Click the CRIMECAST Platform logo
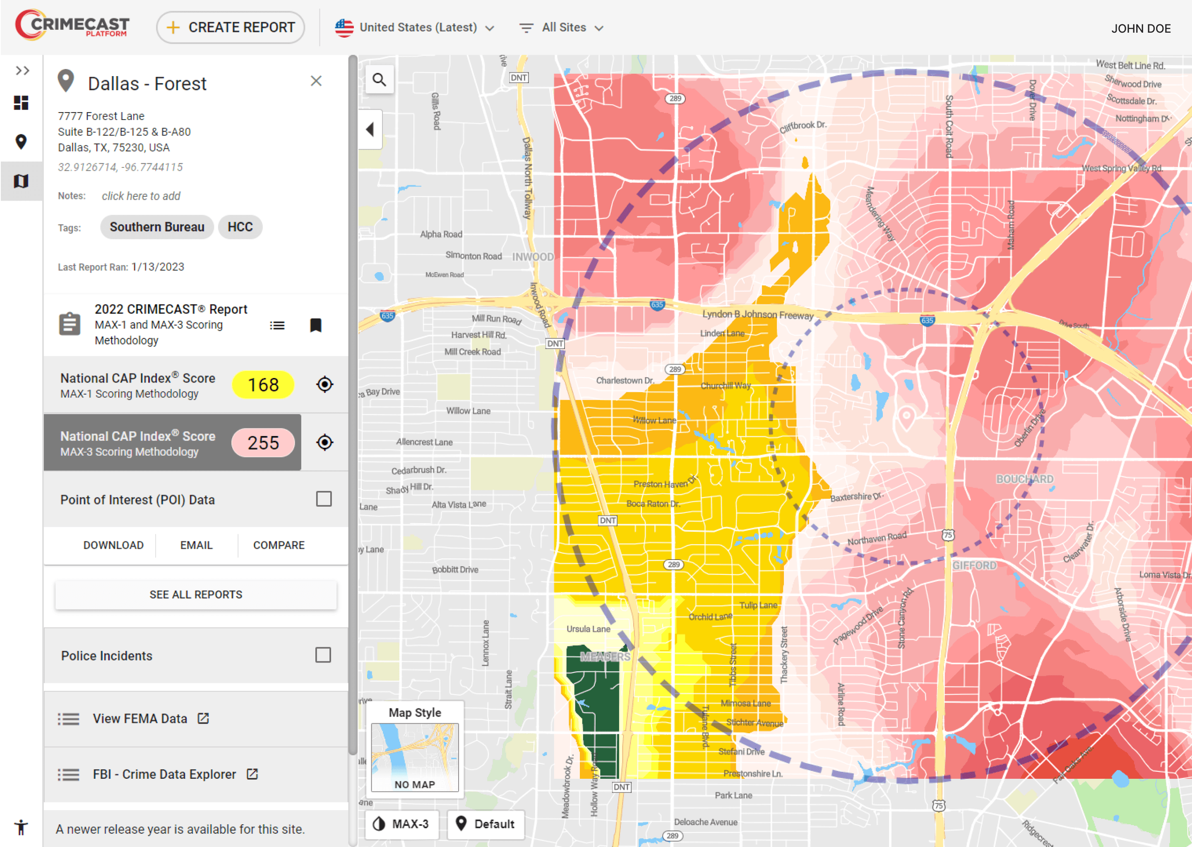 (72, 25)
